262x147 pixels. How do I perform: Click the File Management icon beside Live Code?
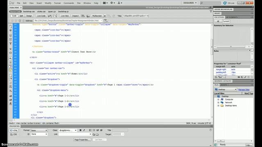pos(50,16)
